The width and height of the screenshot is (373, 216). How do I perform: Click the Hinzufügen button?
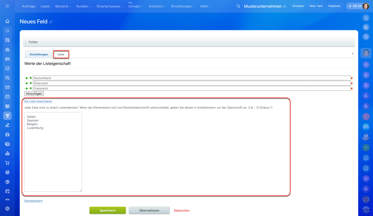34,94
